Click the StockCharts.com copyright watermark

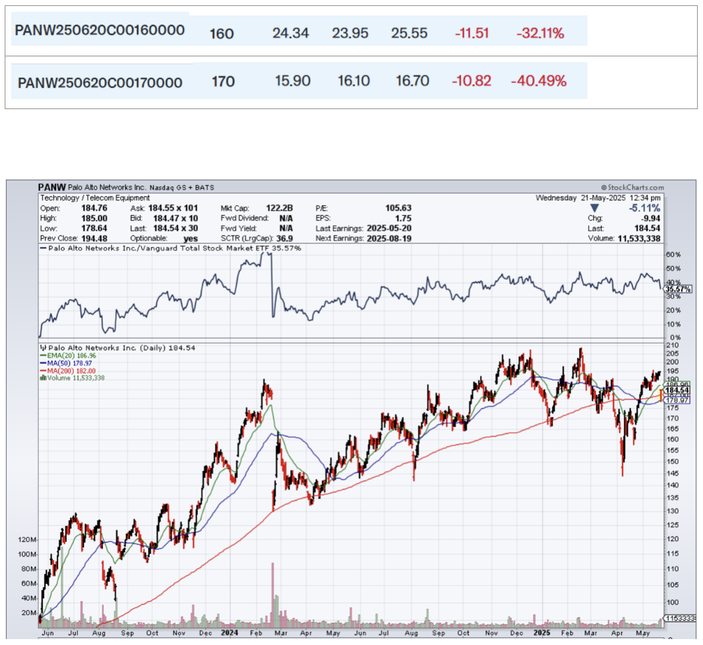click(x=632, y=187)
